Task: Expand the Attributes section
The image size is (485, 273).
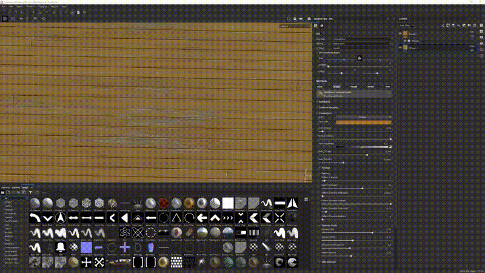Action: click(324, 102)
